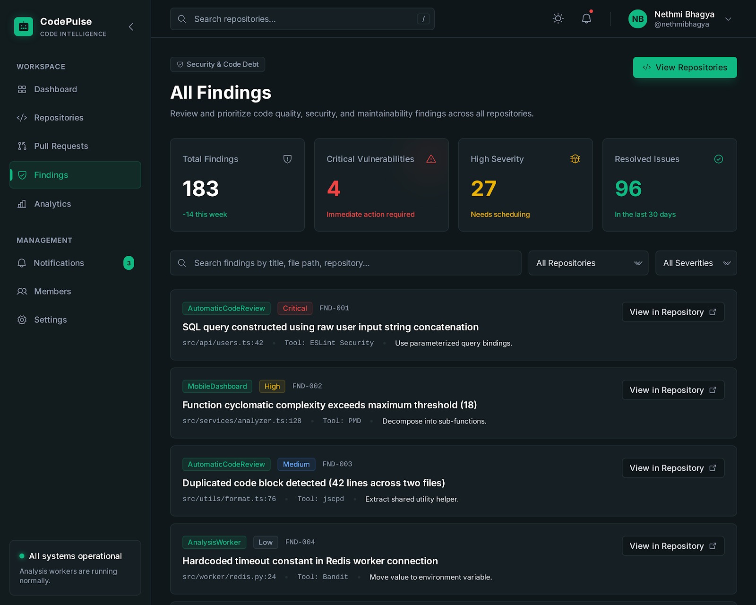The height and width of the screenshot is (605, 756).
Task: Click the CodePulse logo icon
Action: 24,27
